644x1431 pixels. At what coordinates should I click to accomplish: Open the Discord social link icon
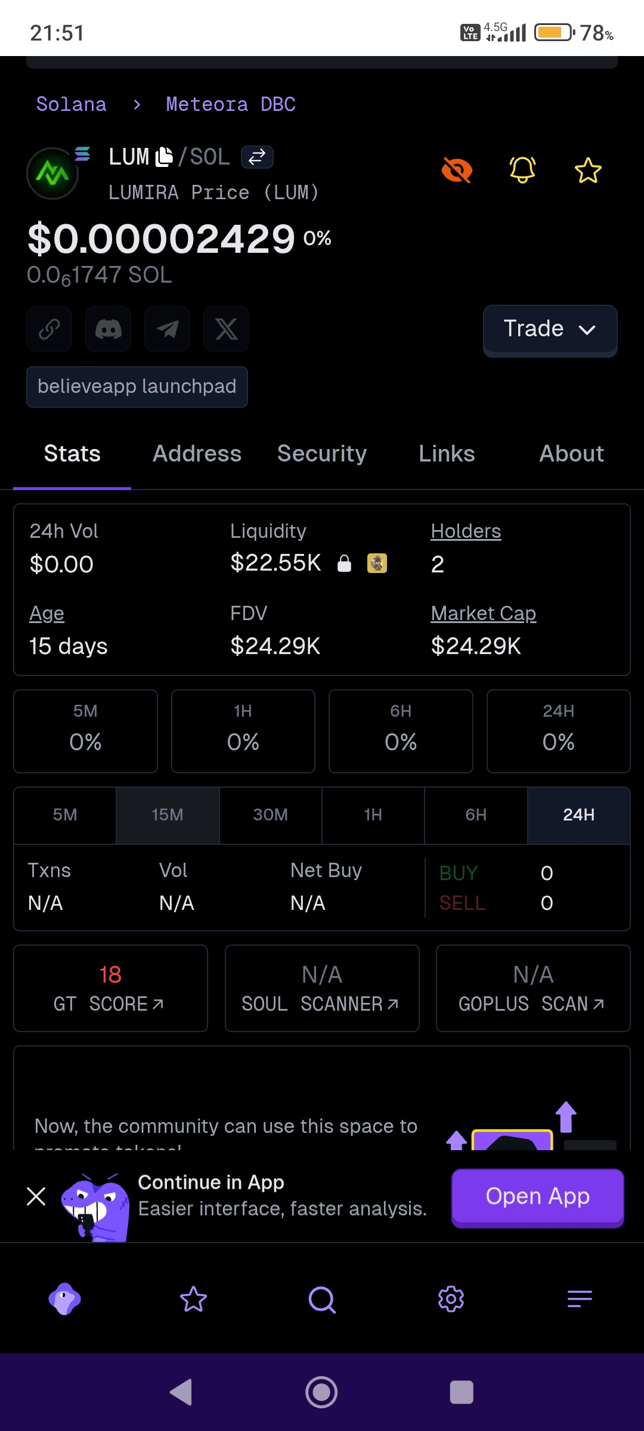pos(108,329)
